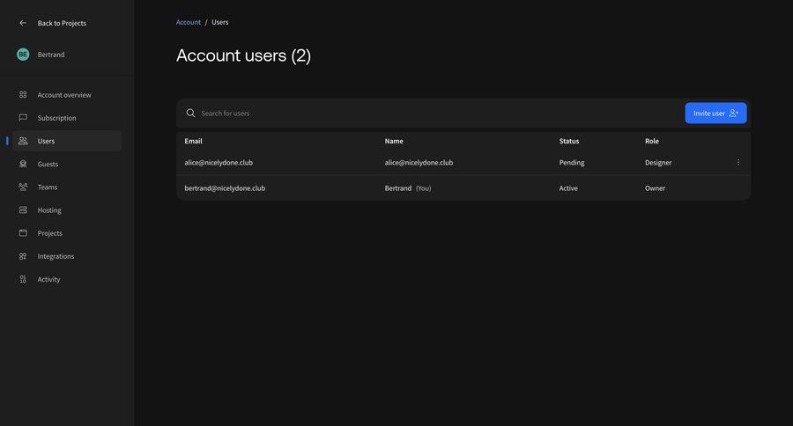Click the back arrow icon

tap(23, 23)
